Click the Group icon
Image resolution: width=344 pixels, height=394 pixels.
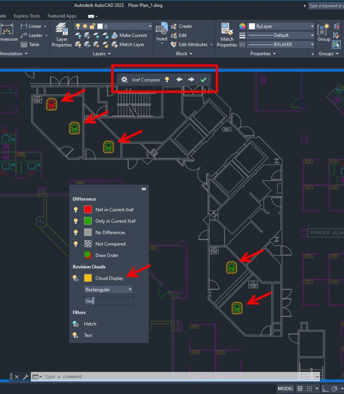click(x=324, y=29)
